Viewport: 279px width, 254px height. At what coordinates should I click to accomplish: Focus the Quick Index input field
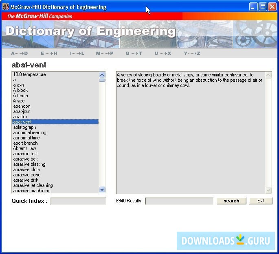click(78, 201)
